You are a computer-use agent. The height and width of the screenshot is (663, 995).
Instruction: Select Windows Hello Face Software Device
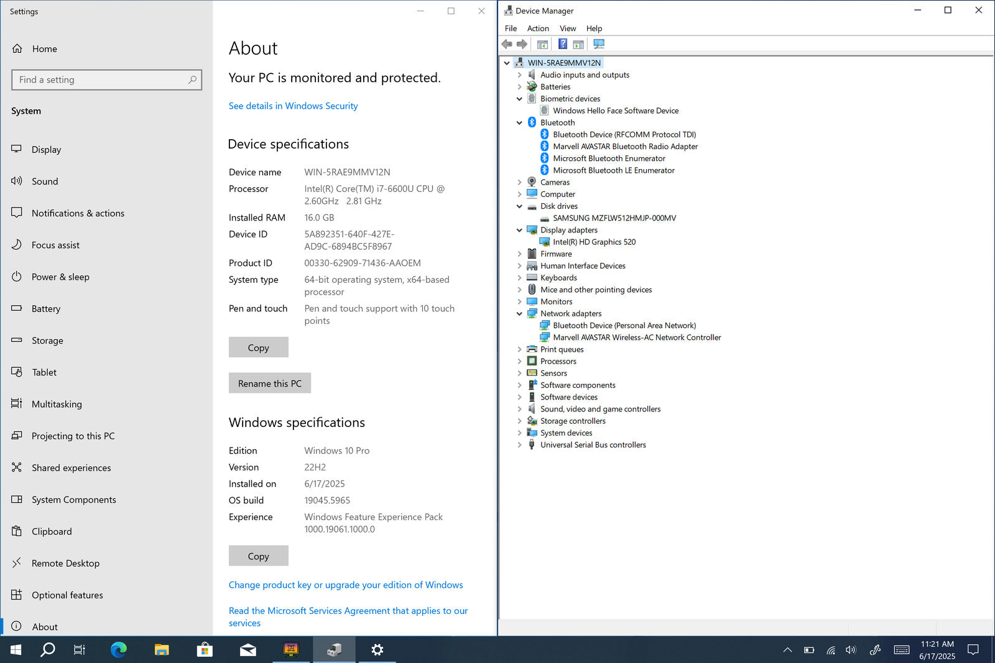pos(616,111)
